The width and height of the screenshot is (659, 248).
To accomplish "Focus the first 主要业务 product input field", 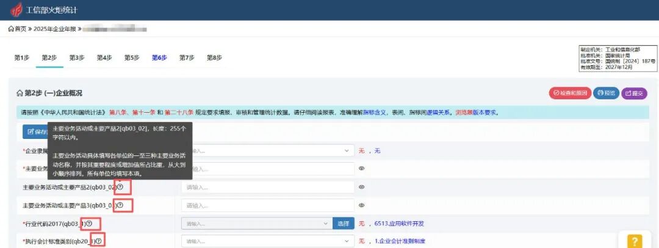I will point(268,169).
